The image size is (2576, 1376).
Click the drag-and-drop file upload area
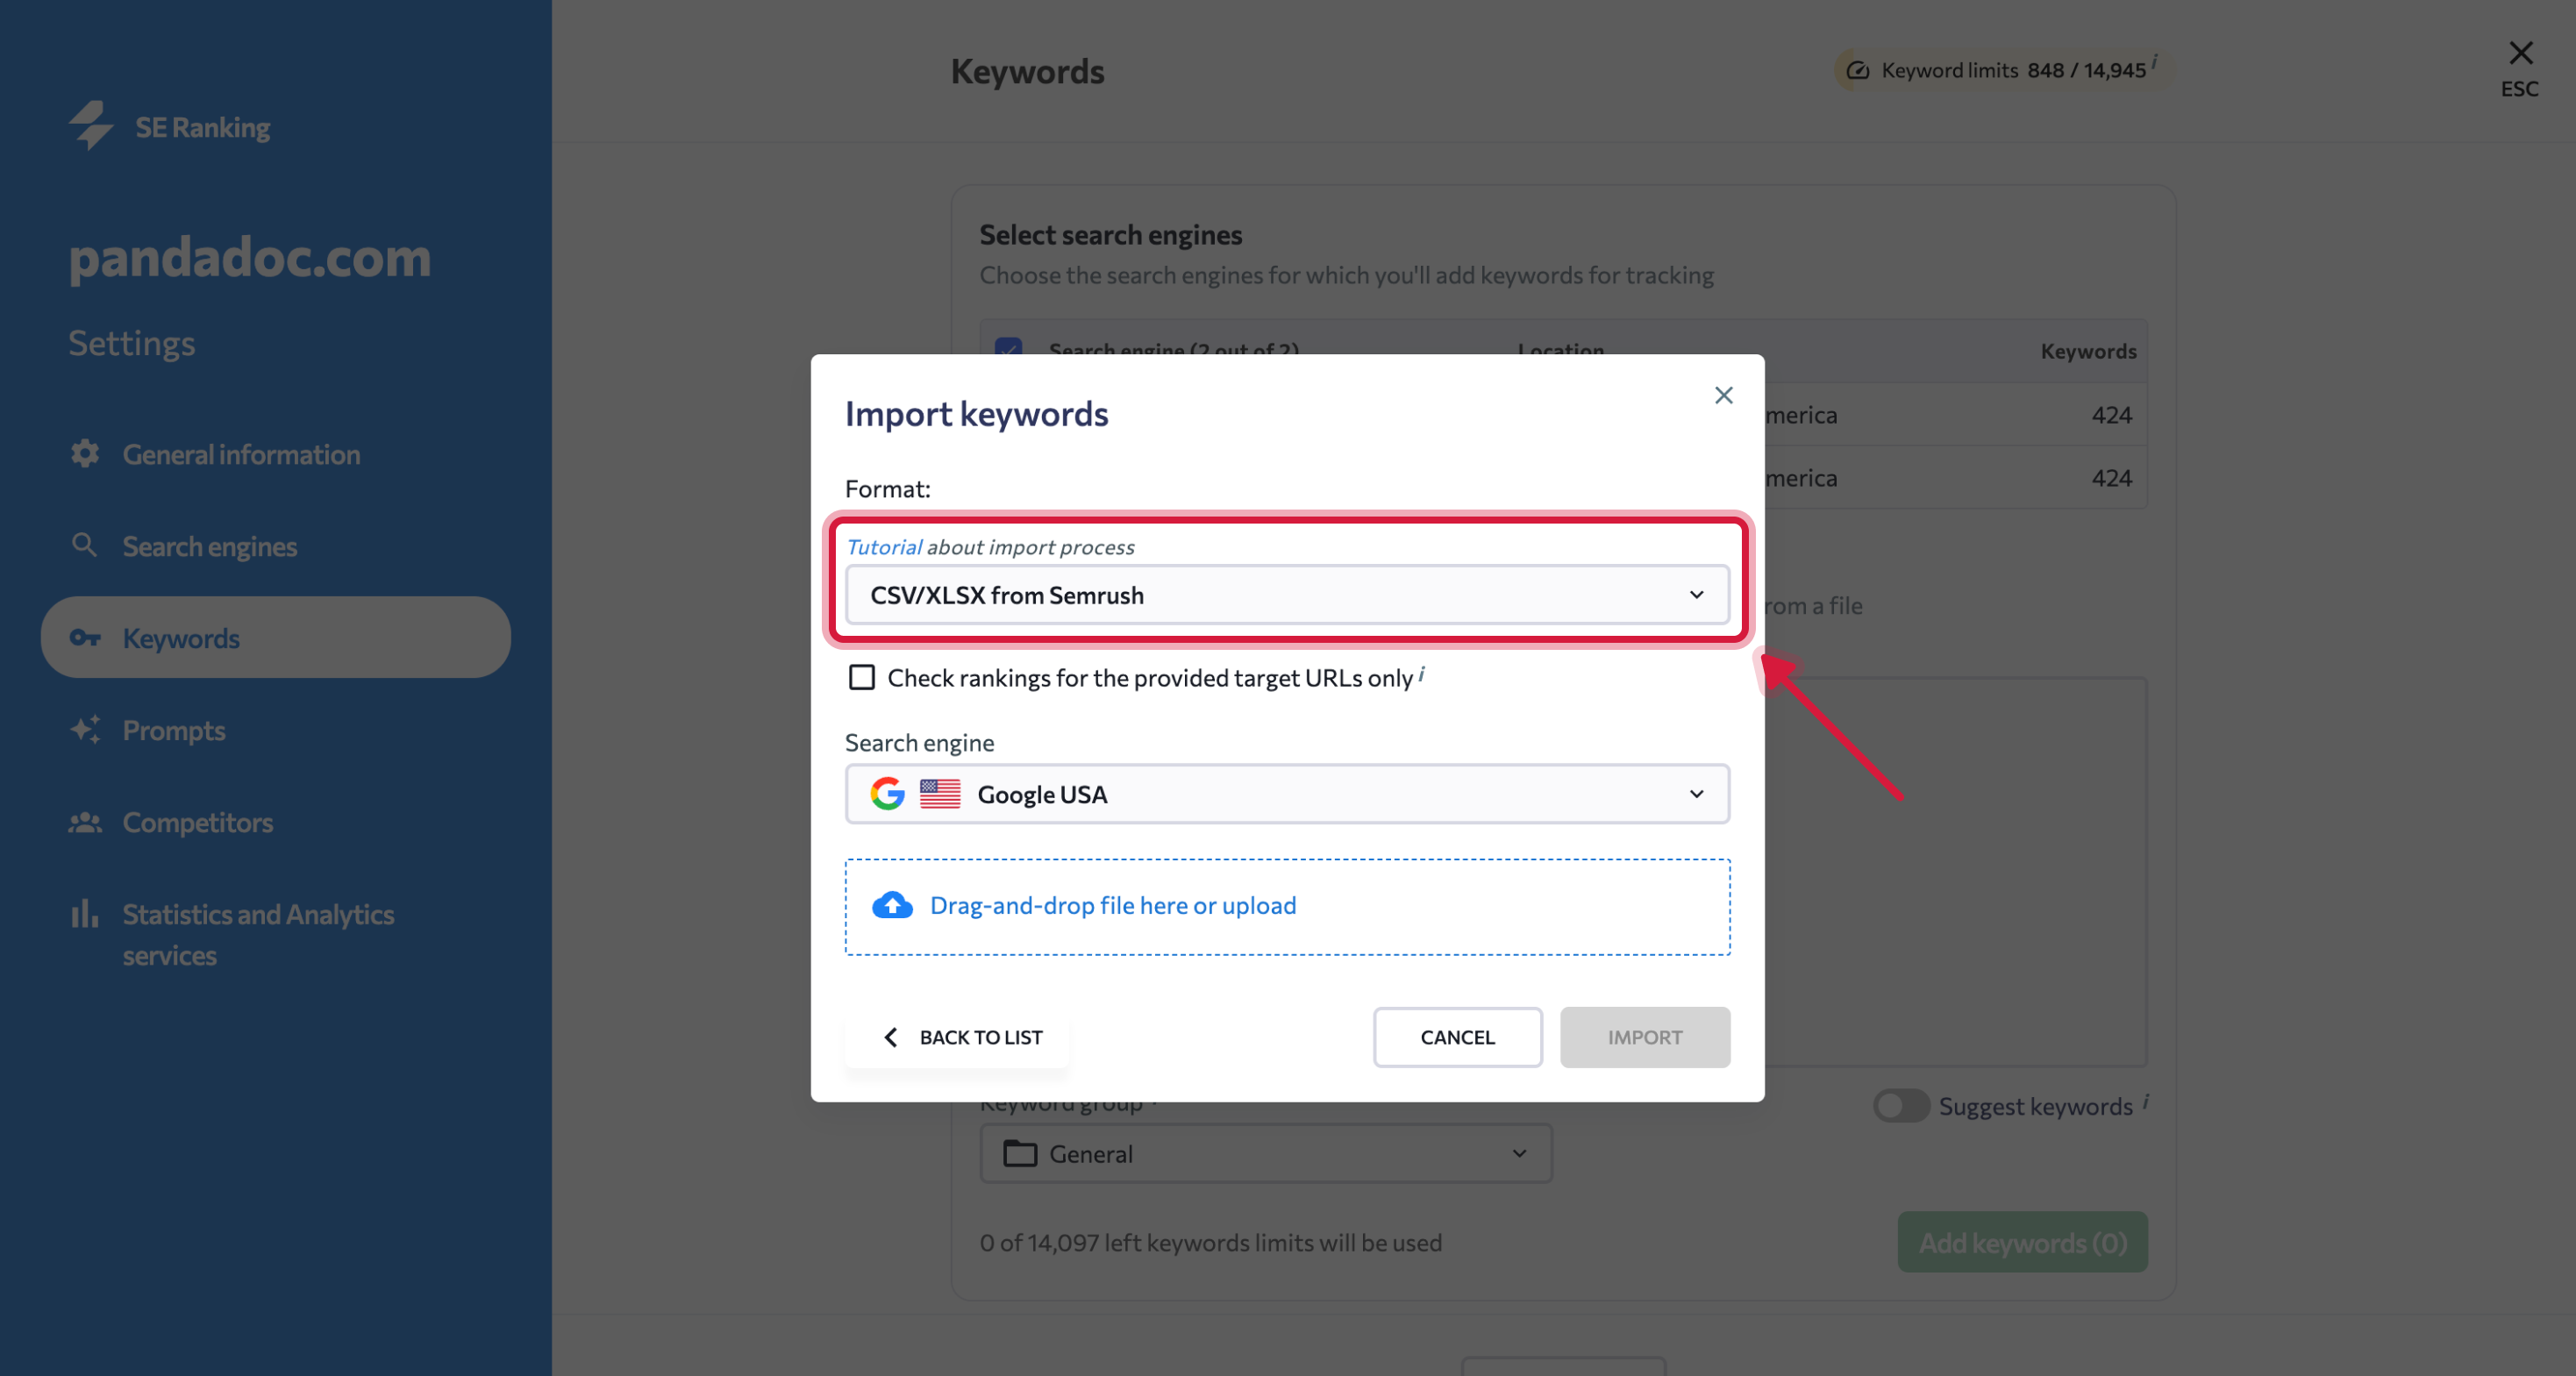point(1286,905)
